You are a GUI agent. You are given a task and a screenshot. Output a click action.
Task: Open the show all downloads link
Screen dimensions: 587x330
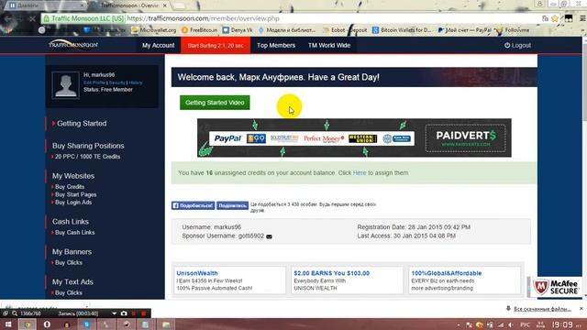pos(542,309)
